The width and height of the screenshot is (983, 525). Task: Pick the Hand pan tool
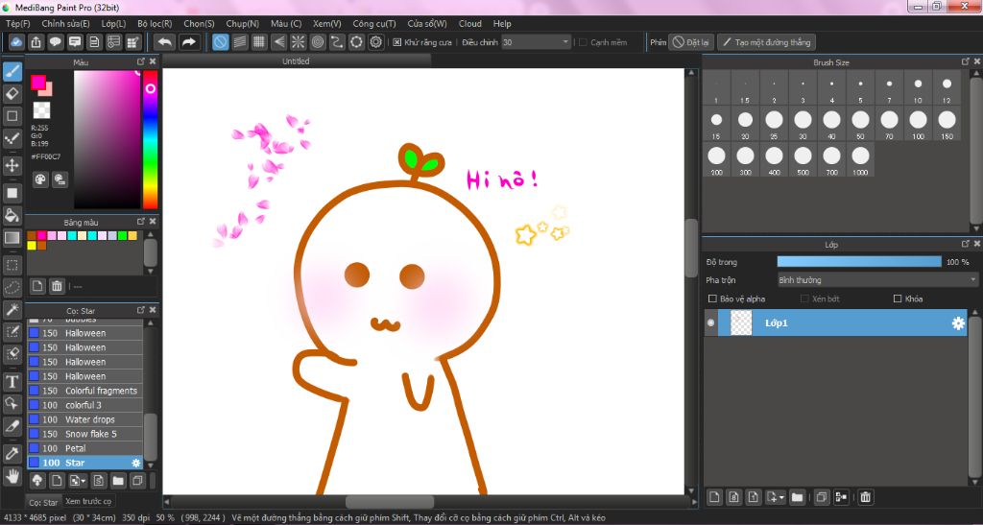[x=12, y=475]
